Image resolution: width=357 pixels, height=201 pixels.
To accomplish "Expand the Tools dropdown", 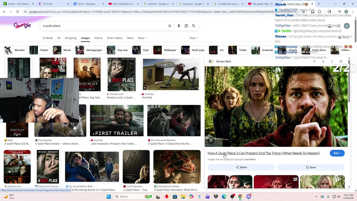I will pyautogui.click(x=194, y=38).
